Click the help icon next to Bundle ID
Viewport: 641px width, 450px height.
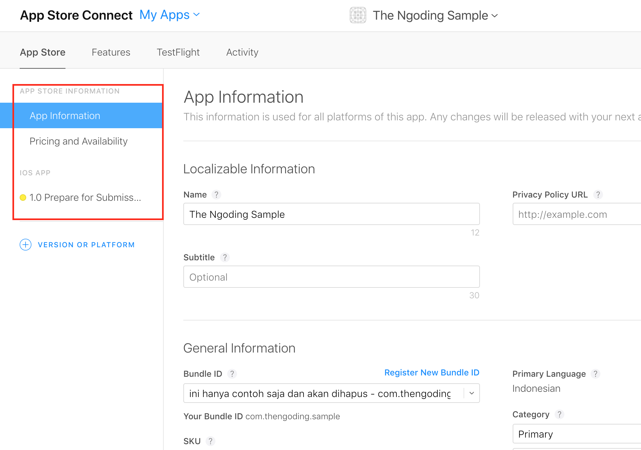[232, 374]
